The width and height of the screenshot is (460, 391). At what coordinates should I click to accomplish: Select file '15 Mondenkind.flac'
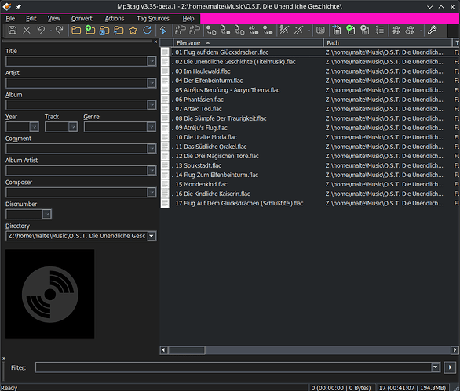pos(201,184)
